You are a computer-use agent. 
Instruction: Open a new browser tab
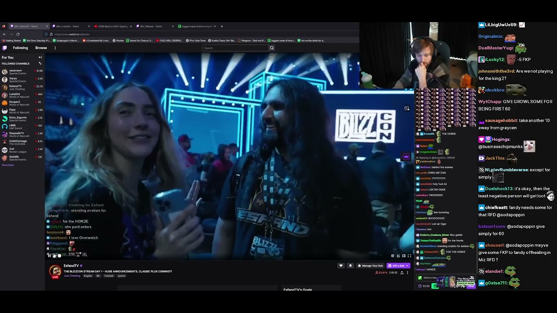(x=221, y=26)
